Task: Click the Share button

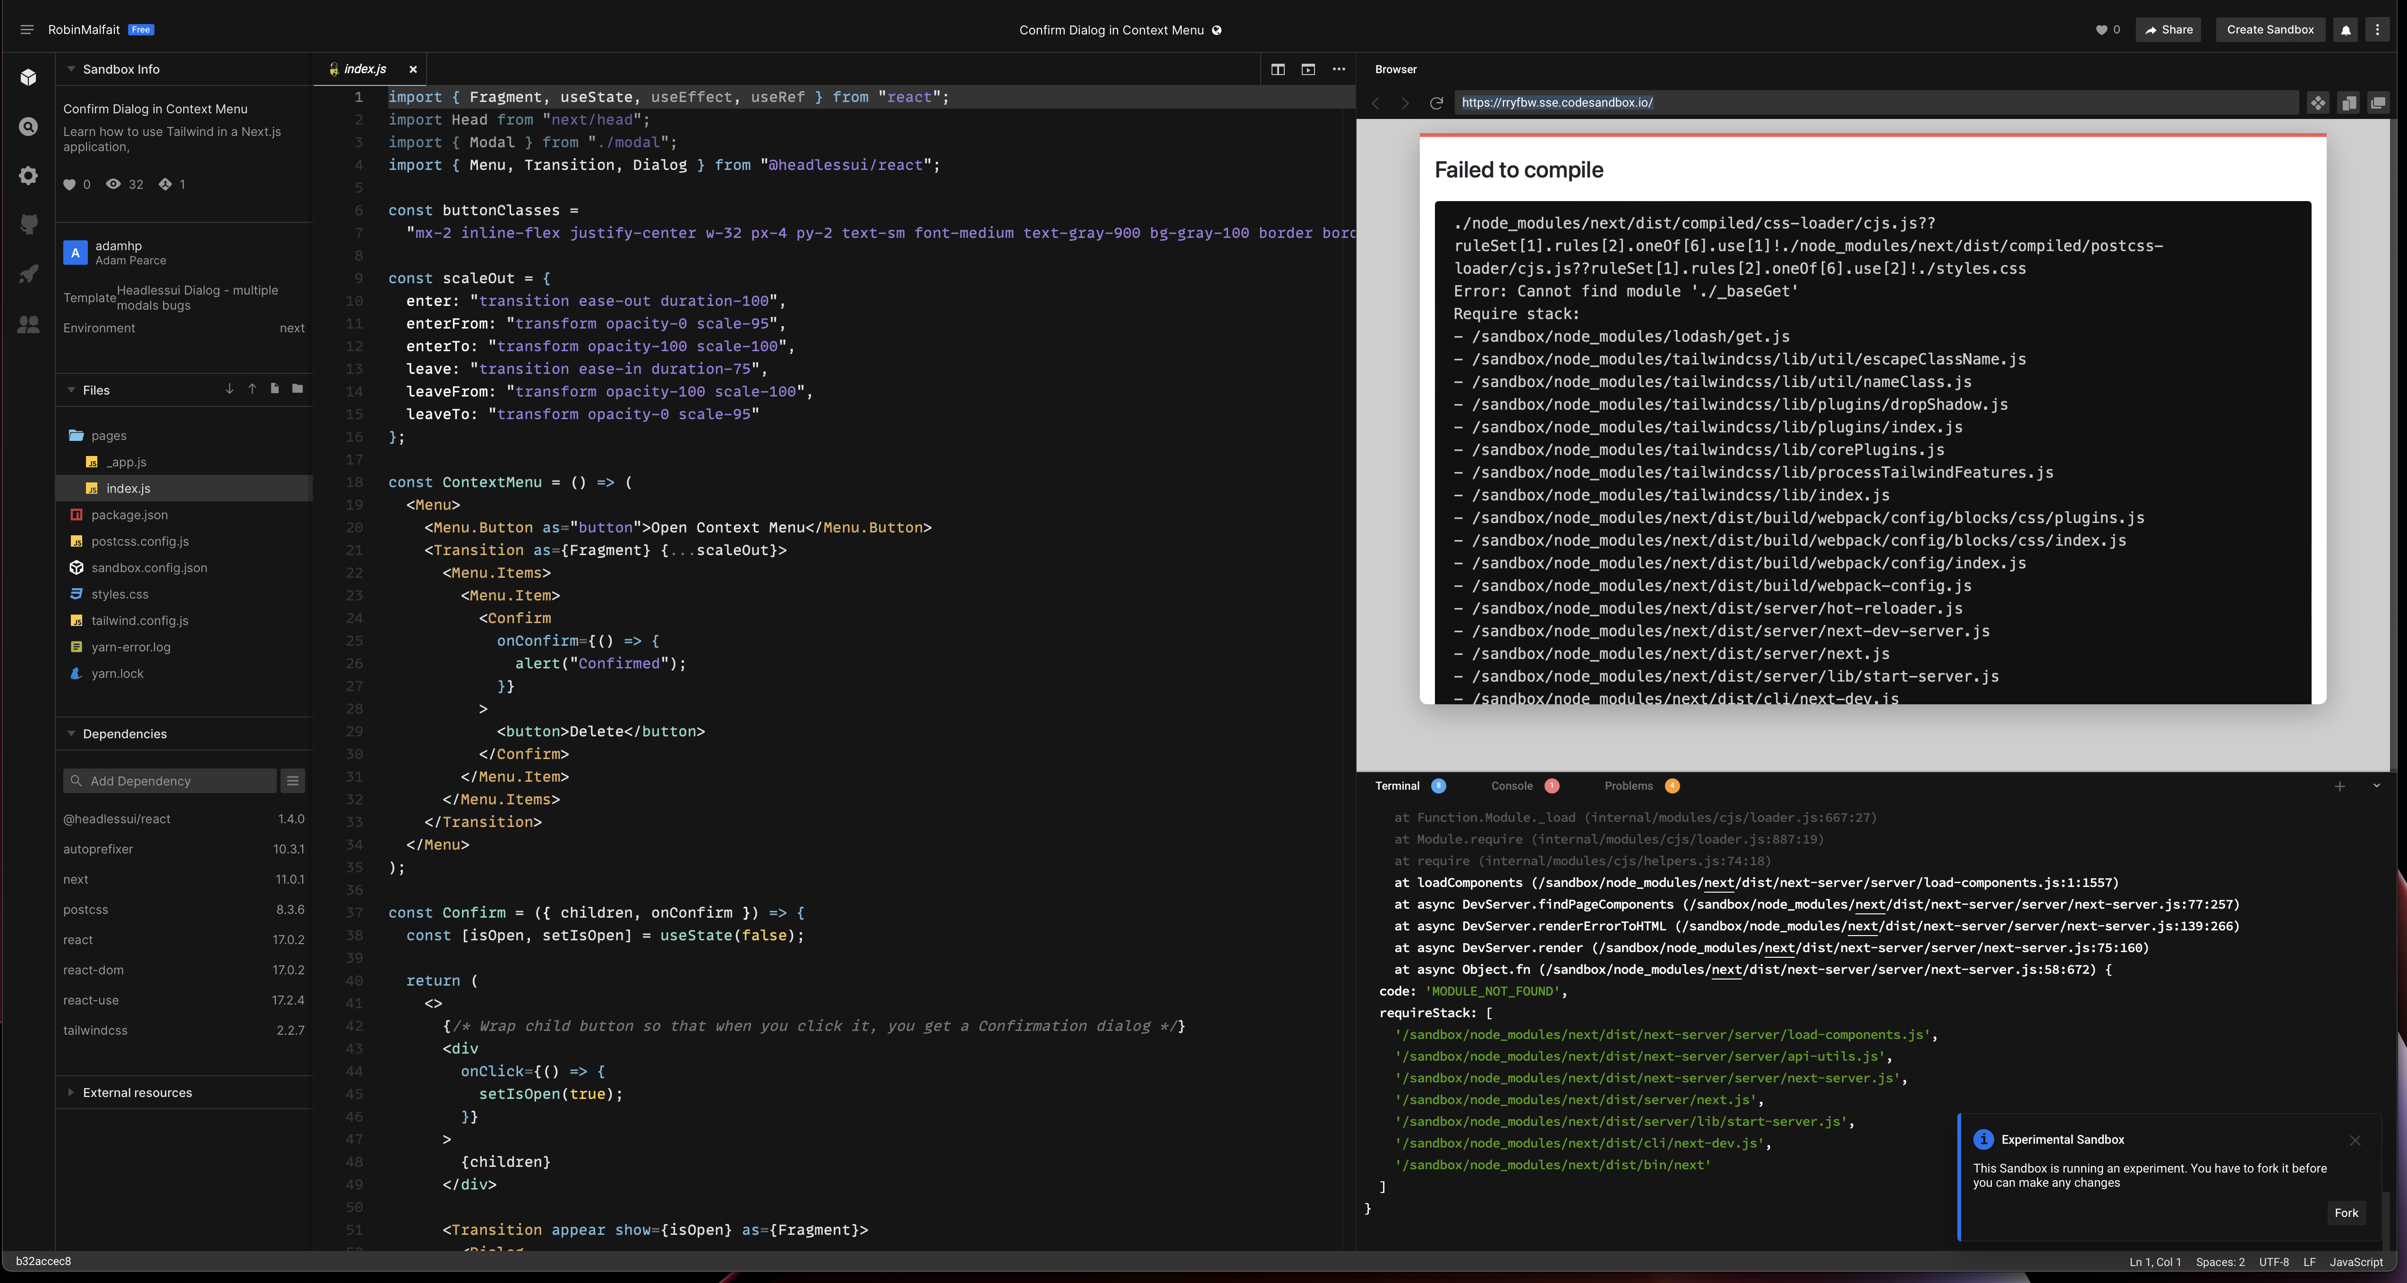Action: coord(2169,30)
